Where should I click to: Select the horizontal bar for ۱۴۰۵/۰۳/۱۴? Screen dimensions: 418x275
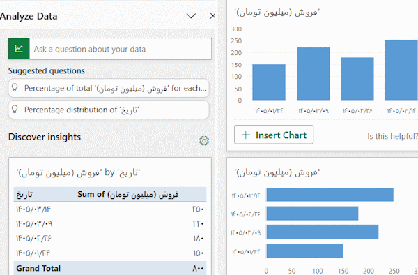330,195
